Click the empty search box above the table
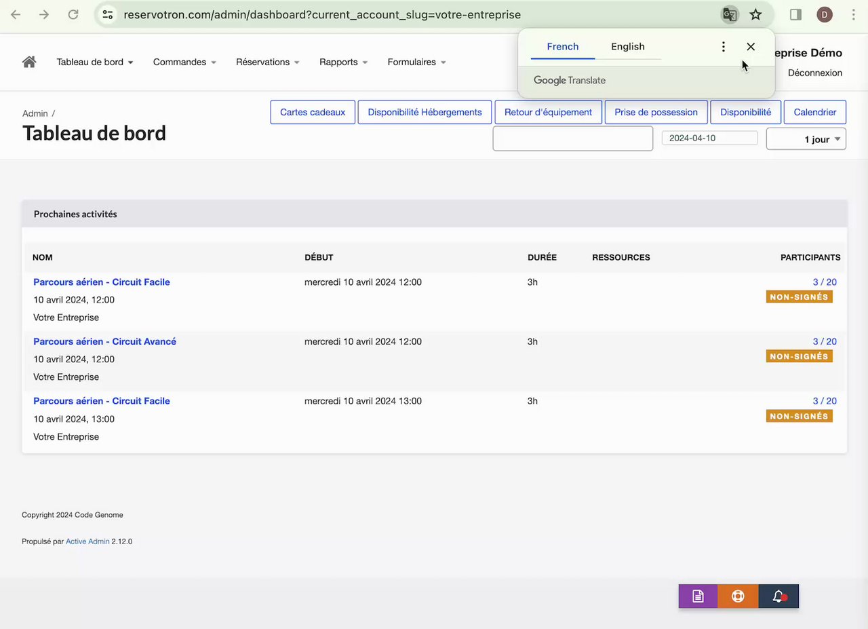Screen dimensions: 868x629 point(572,138)
